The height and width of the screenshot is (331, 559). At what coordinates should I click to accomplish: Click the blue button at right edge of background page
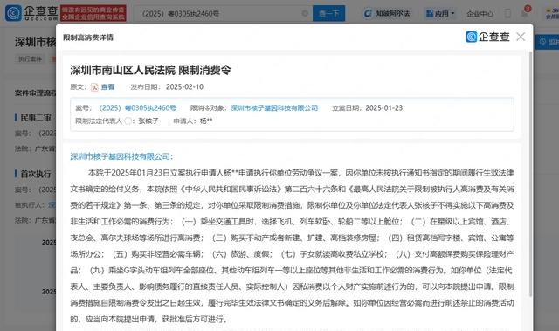[548, 43]
